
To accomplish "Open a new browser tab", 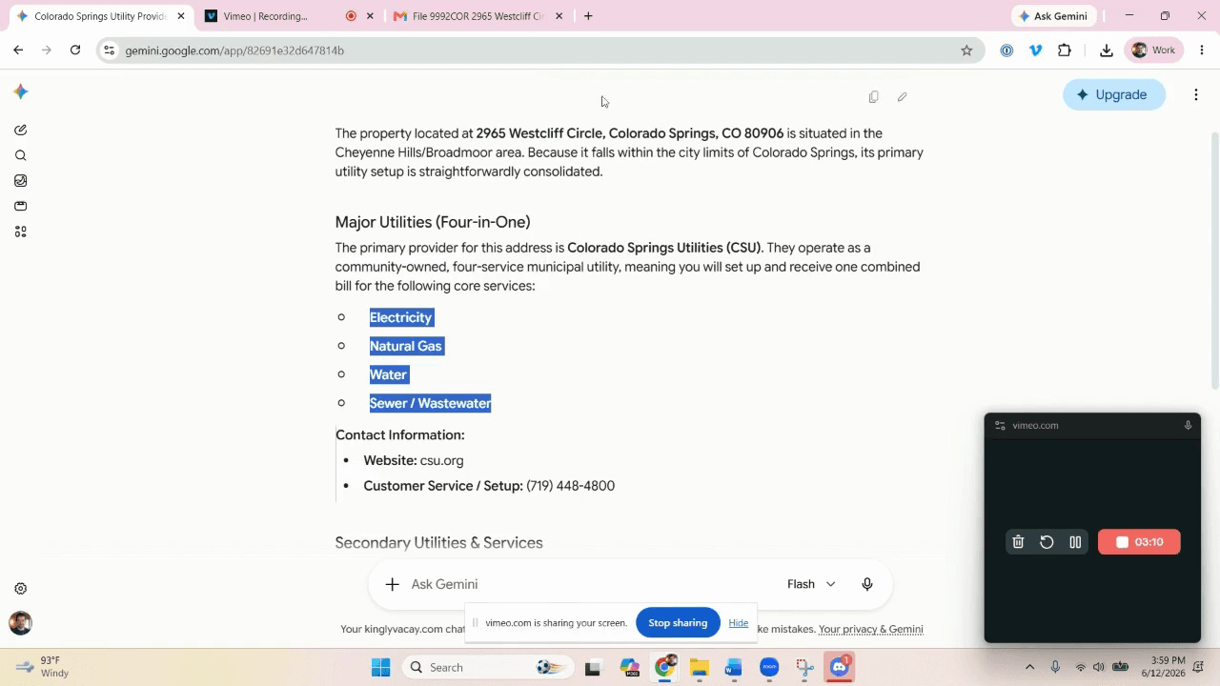I will tap(588, 16).
